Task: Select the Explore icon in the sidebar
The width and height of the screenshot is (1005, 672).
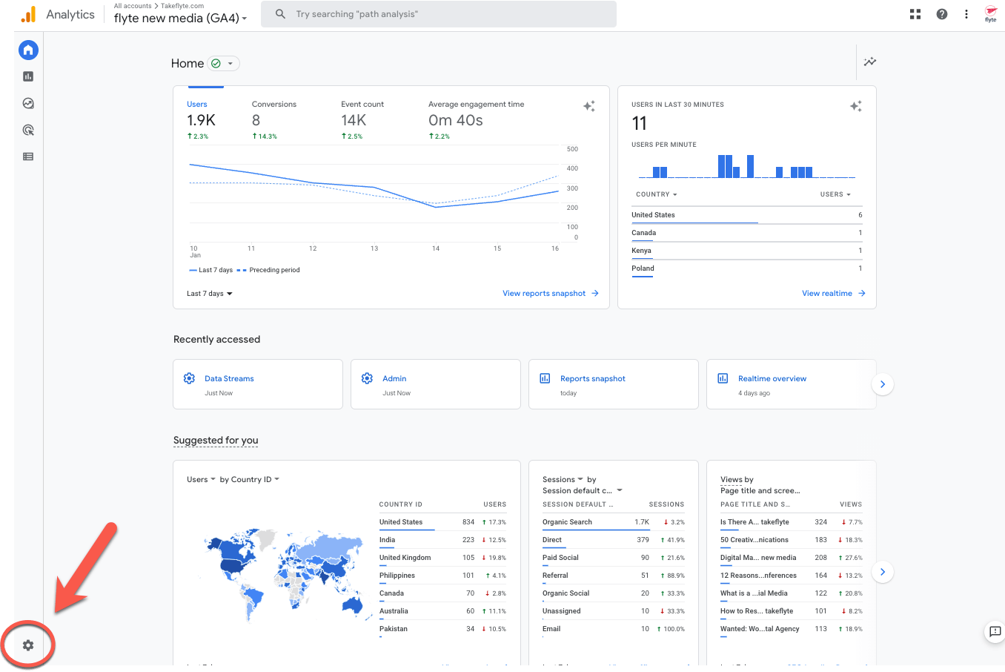Action: (x=28, y=103)
